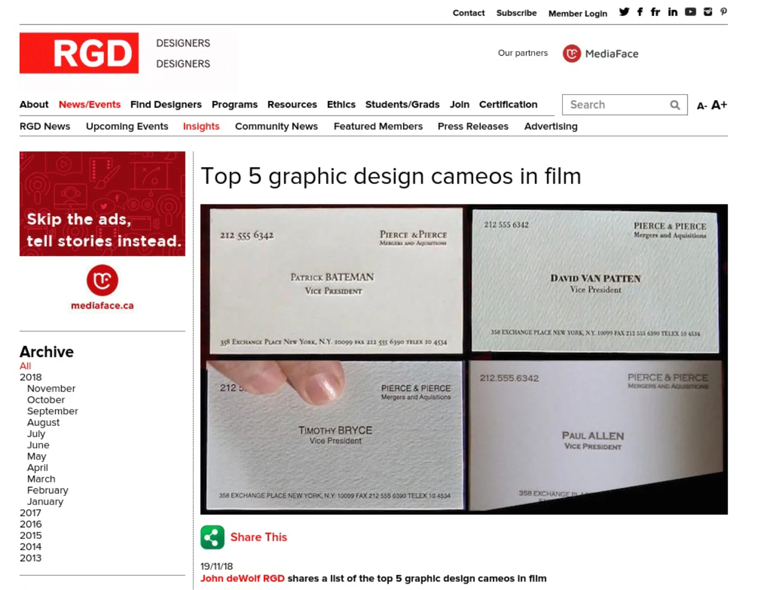The image size is (758, 590).
Task: Open the RGD Twitter page icon
Action: 624,12
